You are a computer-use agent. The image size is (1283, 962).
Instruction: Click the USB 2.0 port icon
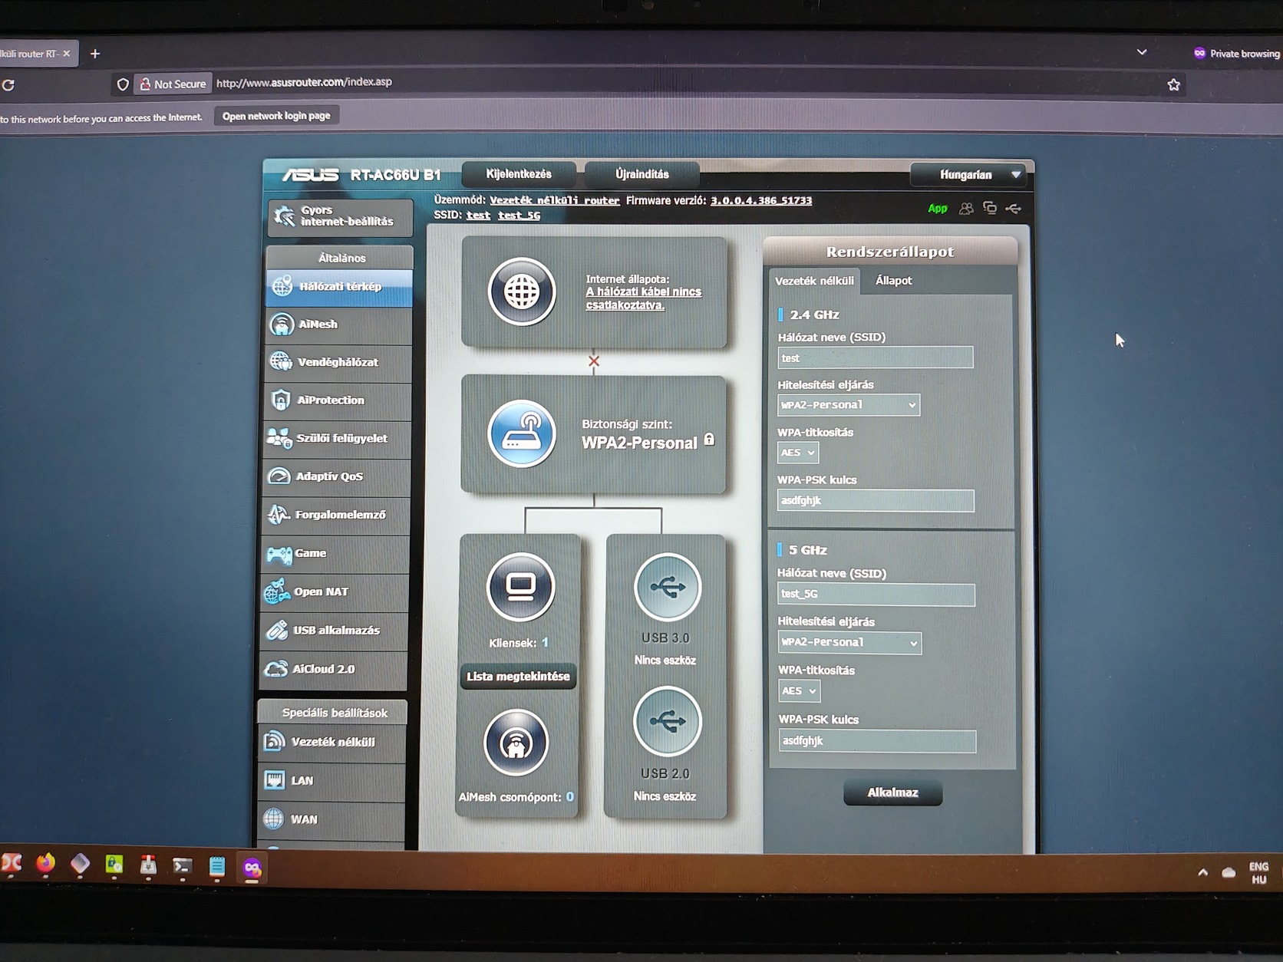[667, 721]
